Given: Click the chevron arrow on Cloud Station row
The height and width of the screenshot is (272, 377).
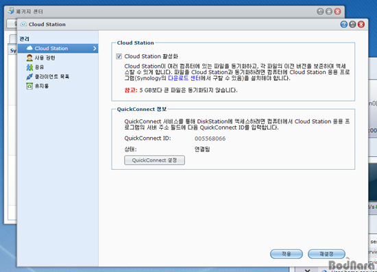Looking at the screenshot, I should point(95,49).
